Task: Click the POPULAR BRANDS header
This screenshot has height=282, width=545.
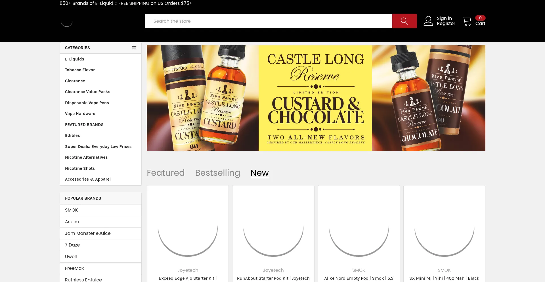Action: 83,198
